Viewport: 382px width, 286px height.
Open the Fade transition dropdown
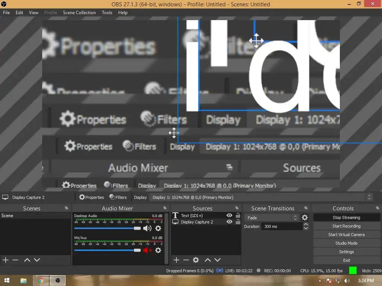pos(272,217)
